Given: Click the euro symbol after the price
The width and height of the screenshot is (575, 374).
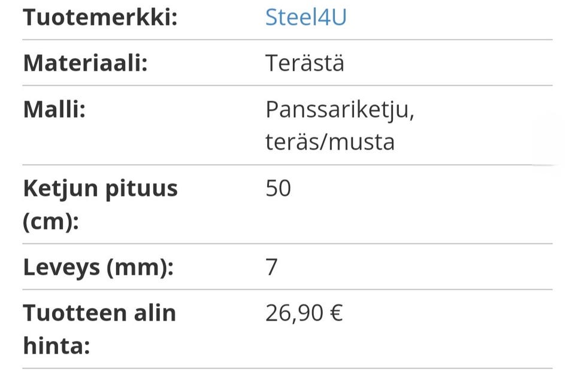Looking at the screenshot, I should (336, 313).
